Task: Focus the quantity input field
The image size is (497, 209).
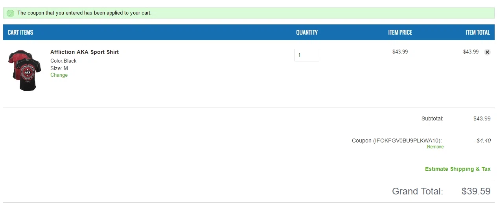Action: pyautogui.click(x=307, y=55)
